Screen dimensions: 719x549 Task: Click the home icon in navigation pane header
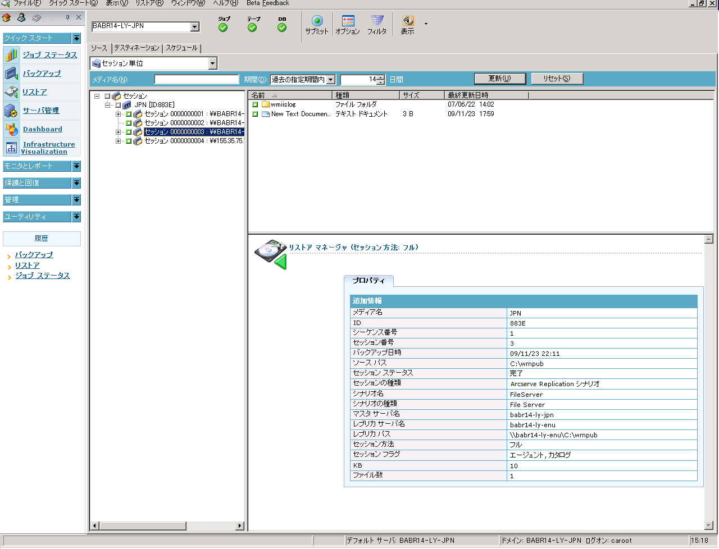[6, 18]
